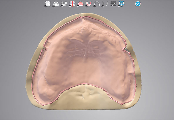The image size is (174, 120).
Task: Select the white lower arch model icon
Action: click(64, 4)
